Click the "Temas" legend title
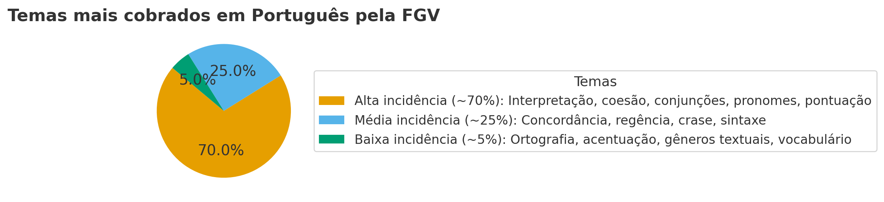The height and width of the screenshot is (202, 884). tap(595, 82)
